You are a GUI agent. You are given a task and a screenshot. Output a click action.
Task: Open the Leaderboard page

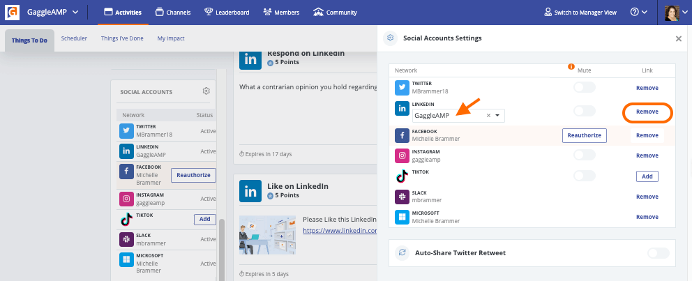(227, 13)
